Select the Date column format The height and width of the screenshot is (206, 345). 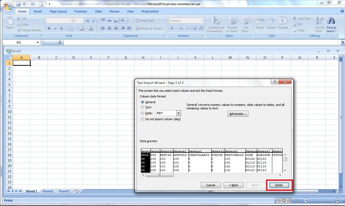[x=147, y=113]
